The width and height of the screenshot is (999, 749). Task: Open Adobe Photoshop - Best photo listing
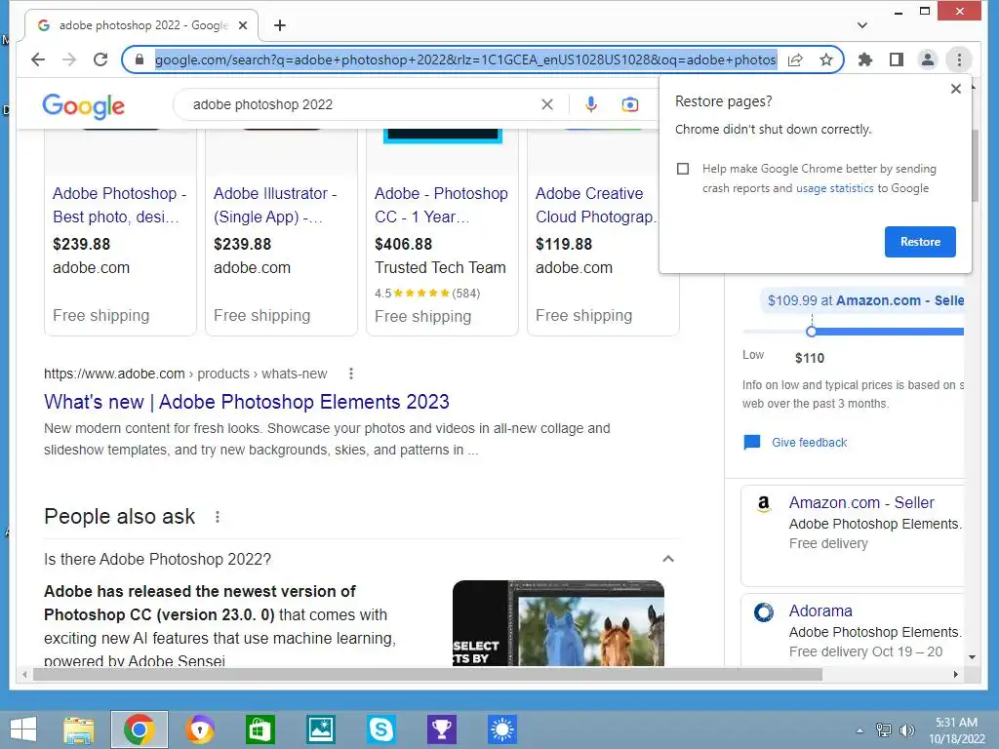point(120,205)
